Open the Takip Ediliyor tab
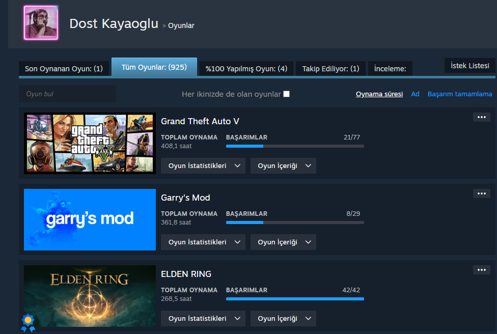This screenshot has width=497, height=334. (x=330, y=68)
